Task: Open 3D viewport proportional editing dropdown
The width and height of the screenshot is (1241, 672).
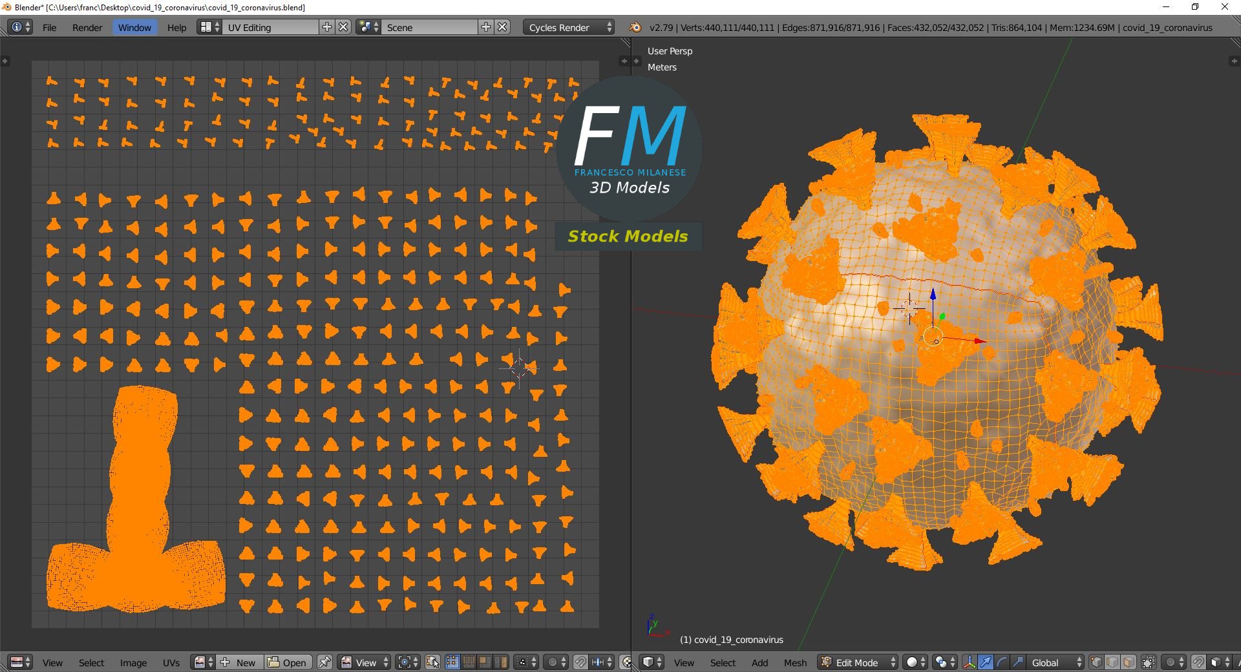Action: click(x=1174, y=662)
